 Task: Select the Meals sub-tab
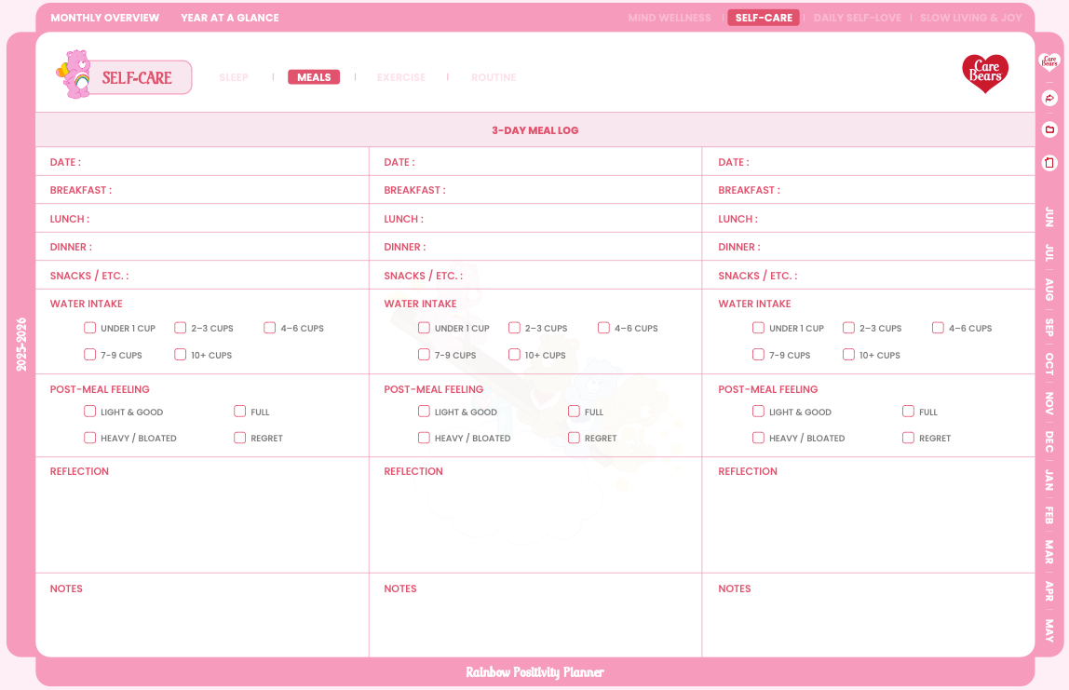click(314, 77)
